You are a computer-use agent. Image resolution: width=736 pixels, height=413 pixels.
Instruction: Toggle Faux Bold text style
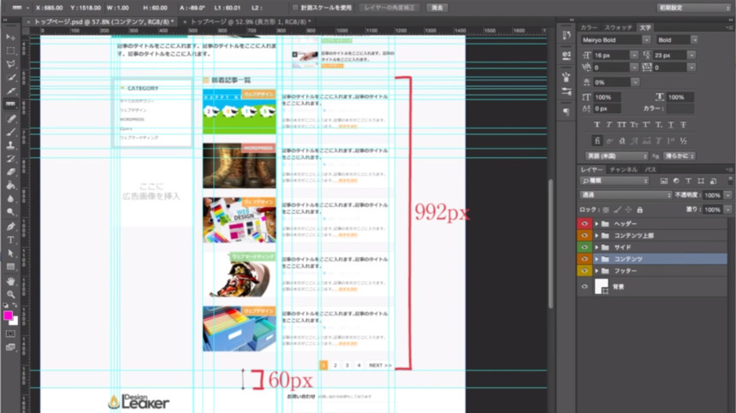pyautogui.click(x=597, y=125)
